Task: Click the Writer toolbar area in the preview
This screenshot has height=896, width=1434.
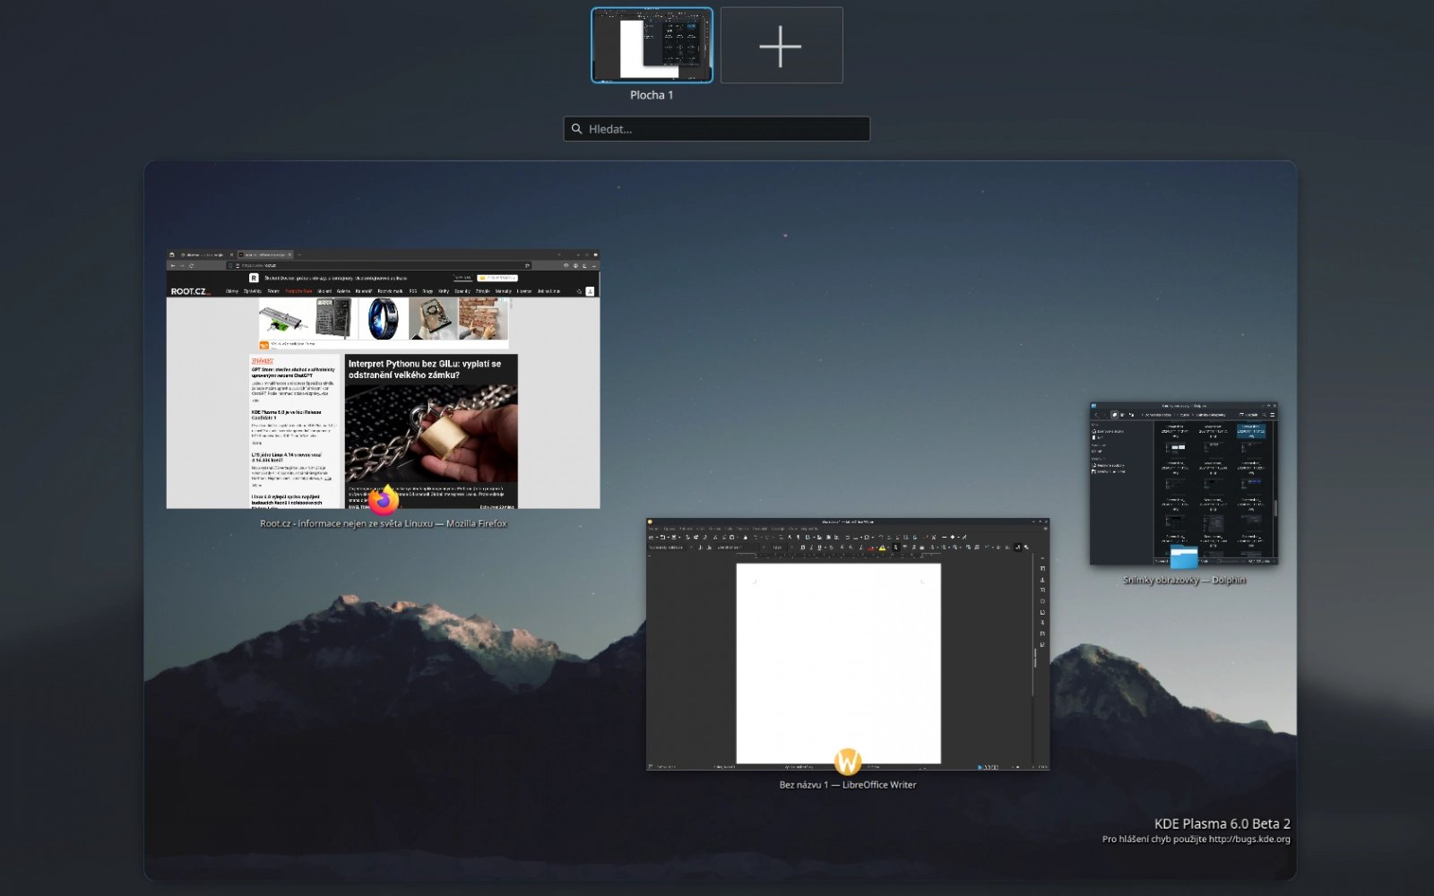Action: 838,542
